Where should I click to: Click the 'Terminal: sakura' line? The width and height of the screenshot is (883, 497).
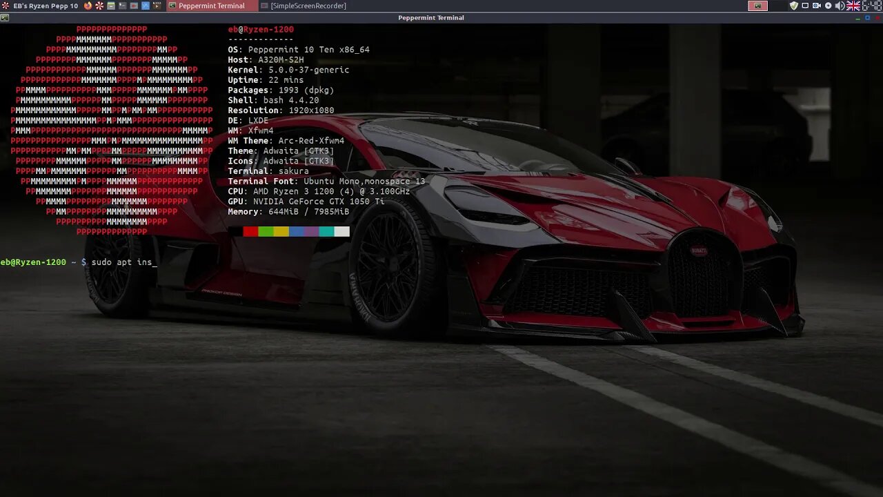pos(268,171)
